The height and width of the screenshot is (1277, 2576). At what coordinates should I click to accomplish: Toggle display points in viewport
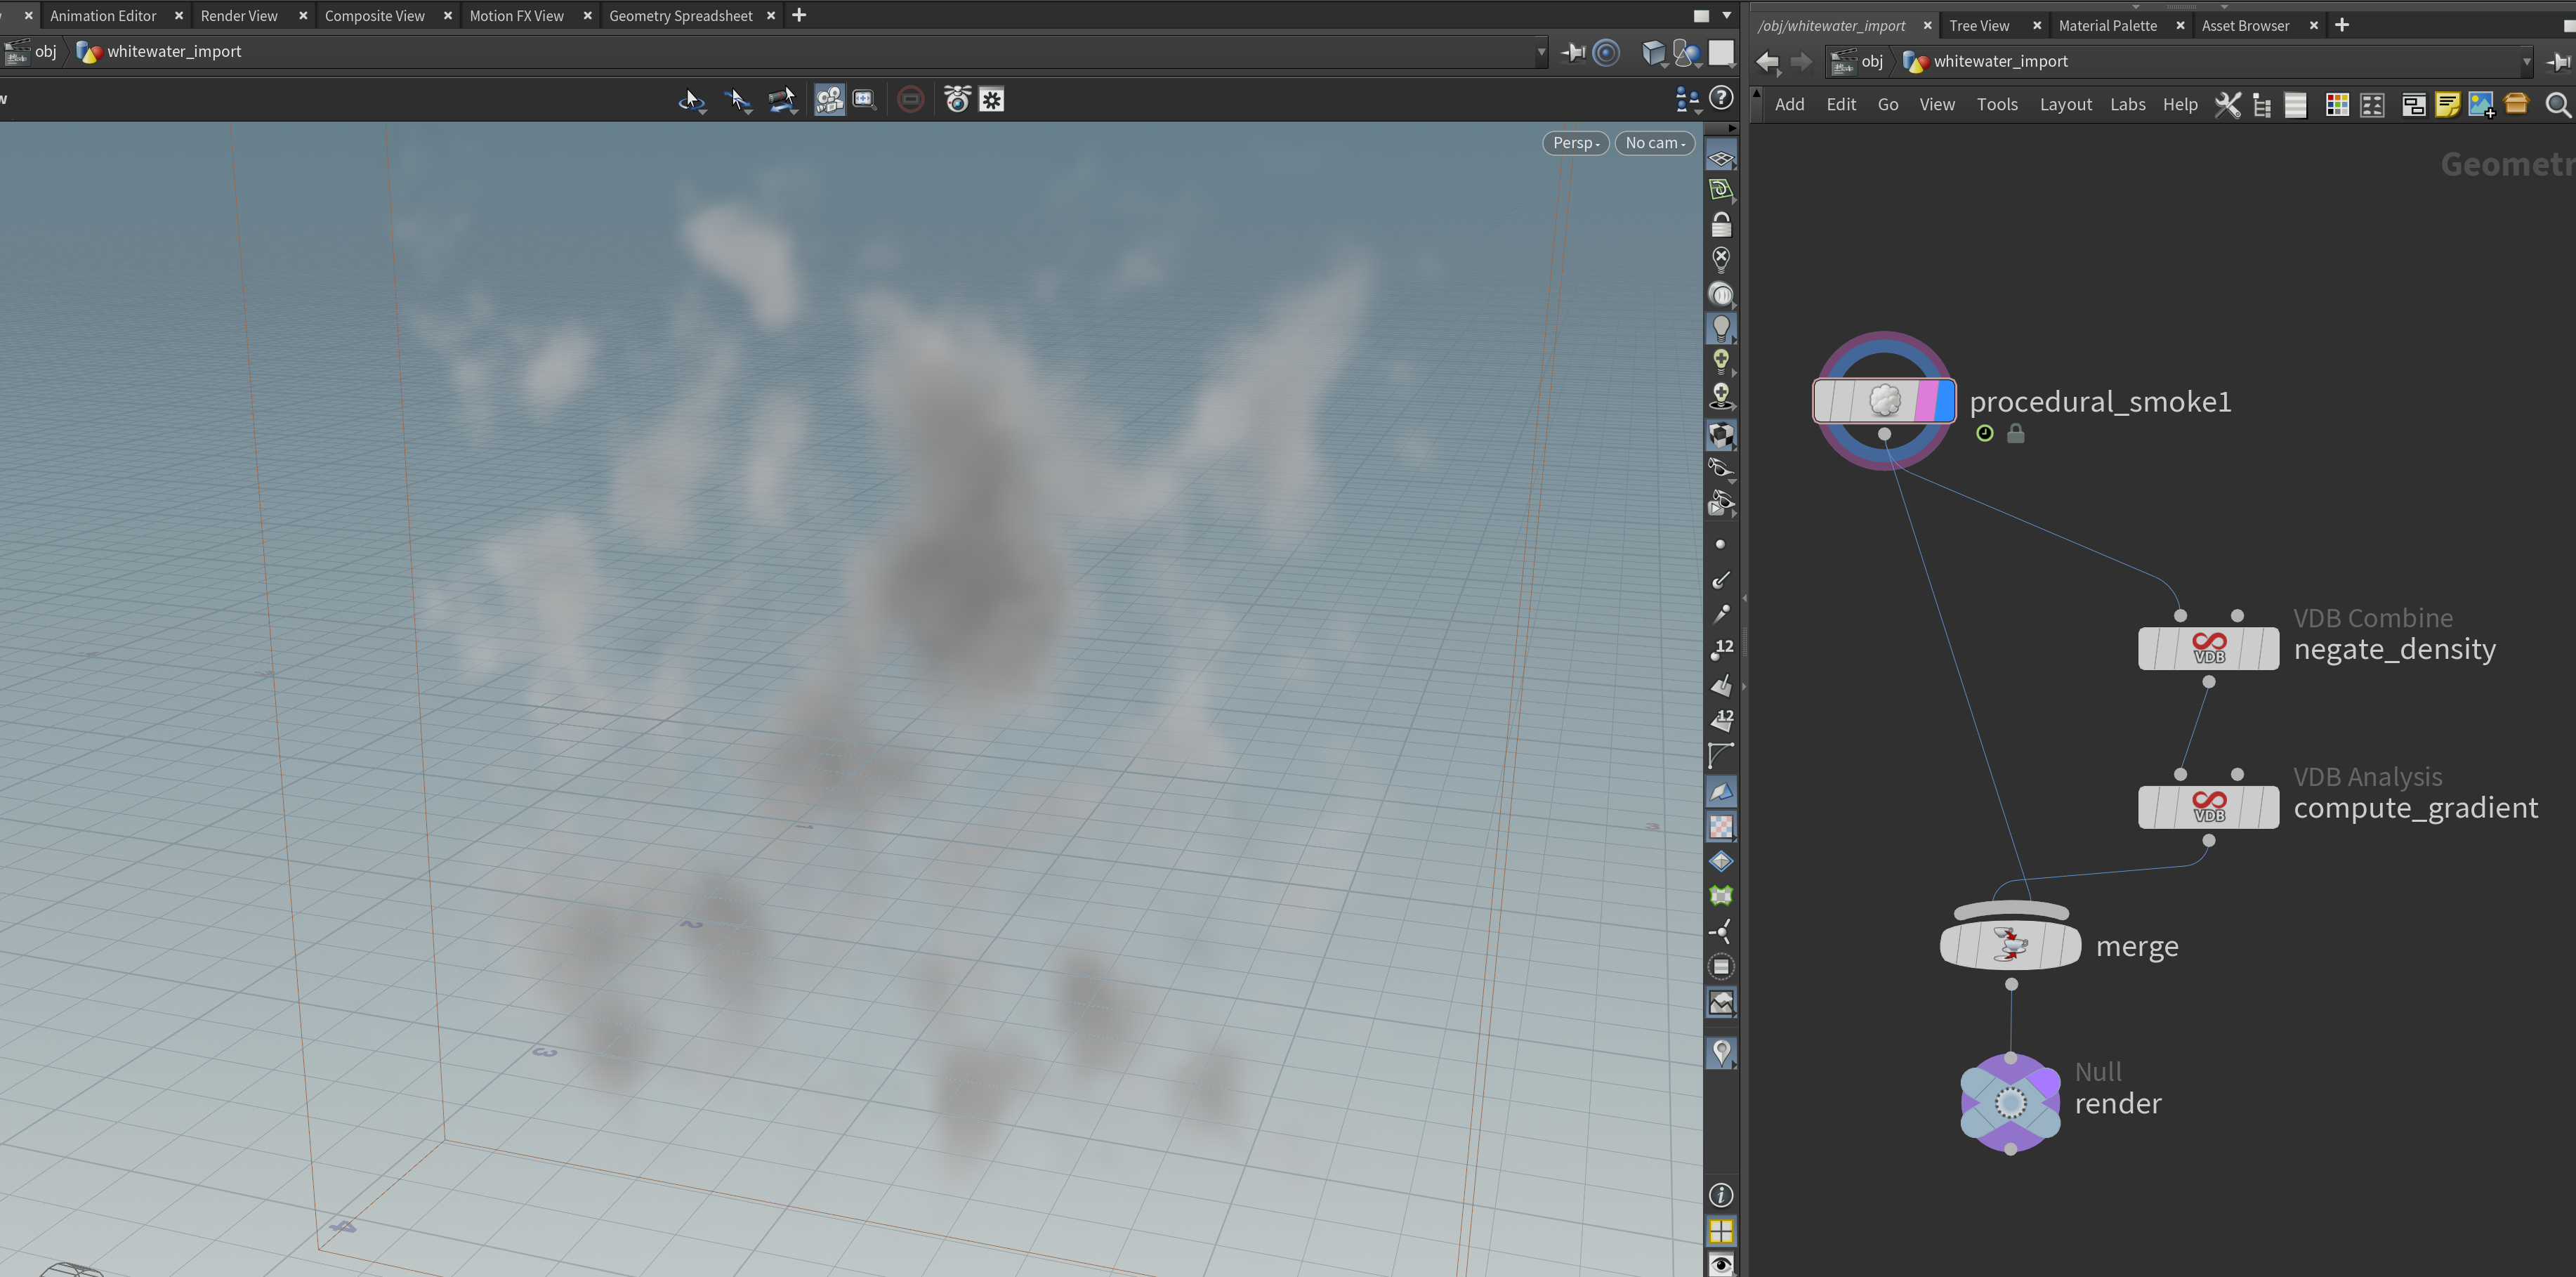point(1720,545)
